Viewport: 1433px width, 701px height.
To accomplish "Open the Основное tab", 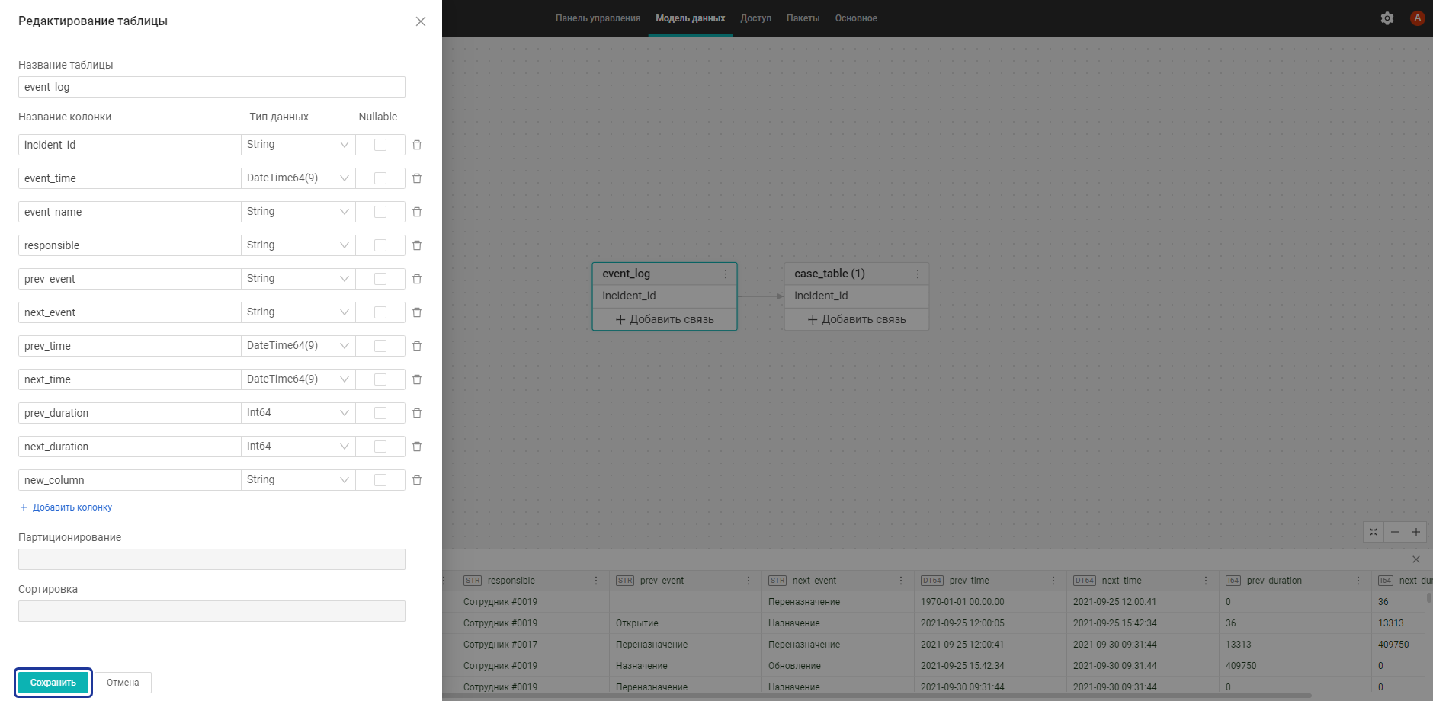I will coord(856,18).
